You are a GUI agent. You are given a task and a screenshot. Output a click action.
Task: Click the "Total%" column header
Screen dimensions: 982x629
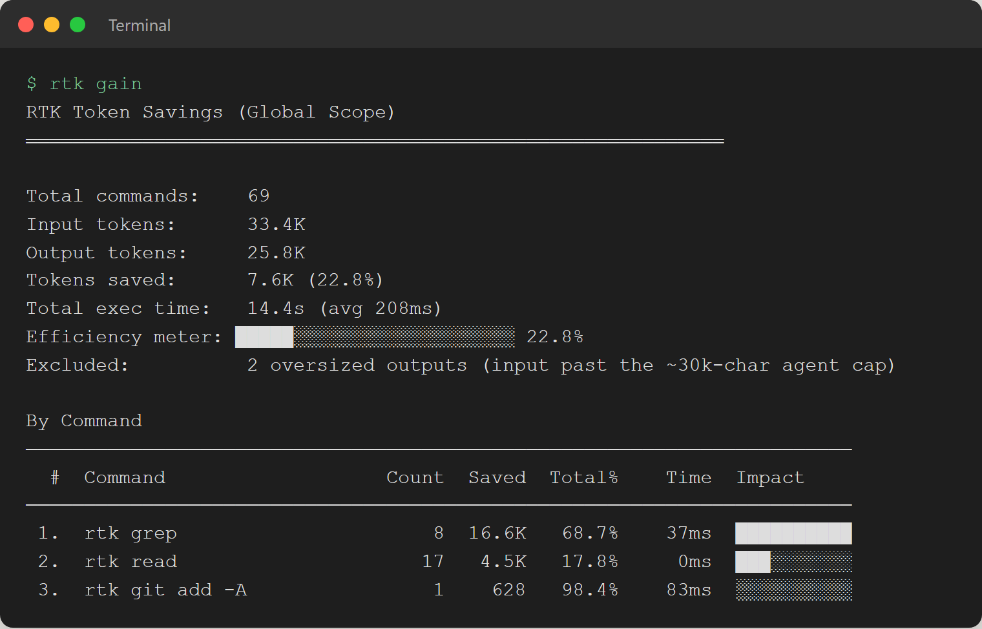tap(584, 477)
